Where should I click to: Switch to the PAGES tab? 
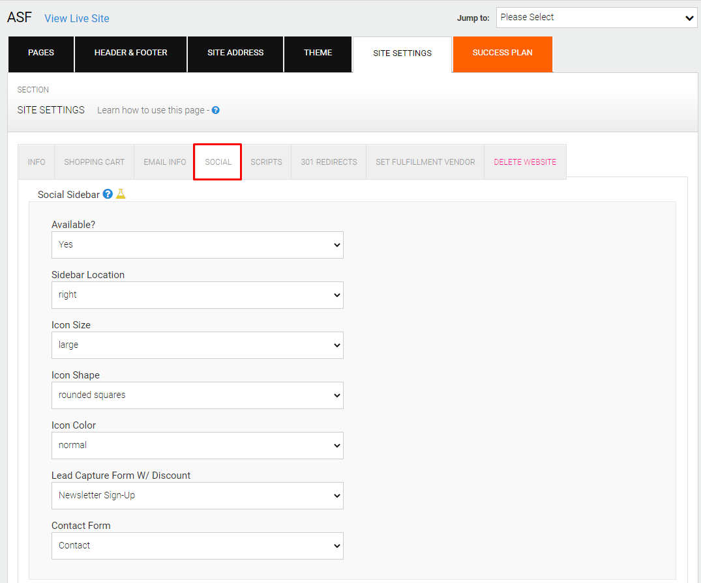(40, 54)
